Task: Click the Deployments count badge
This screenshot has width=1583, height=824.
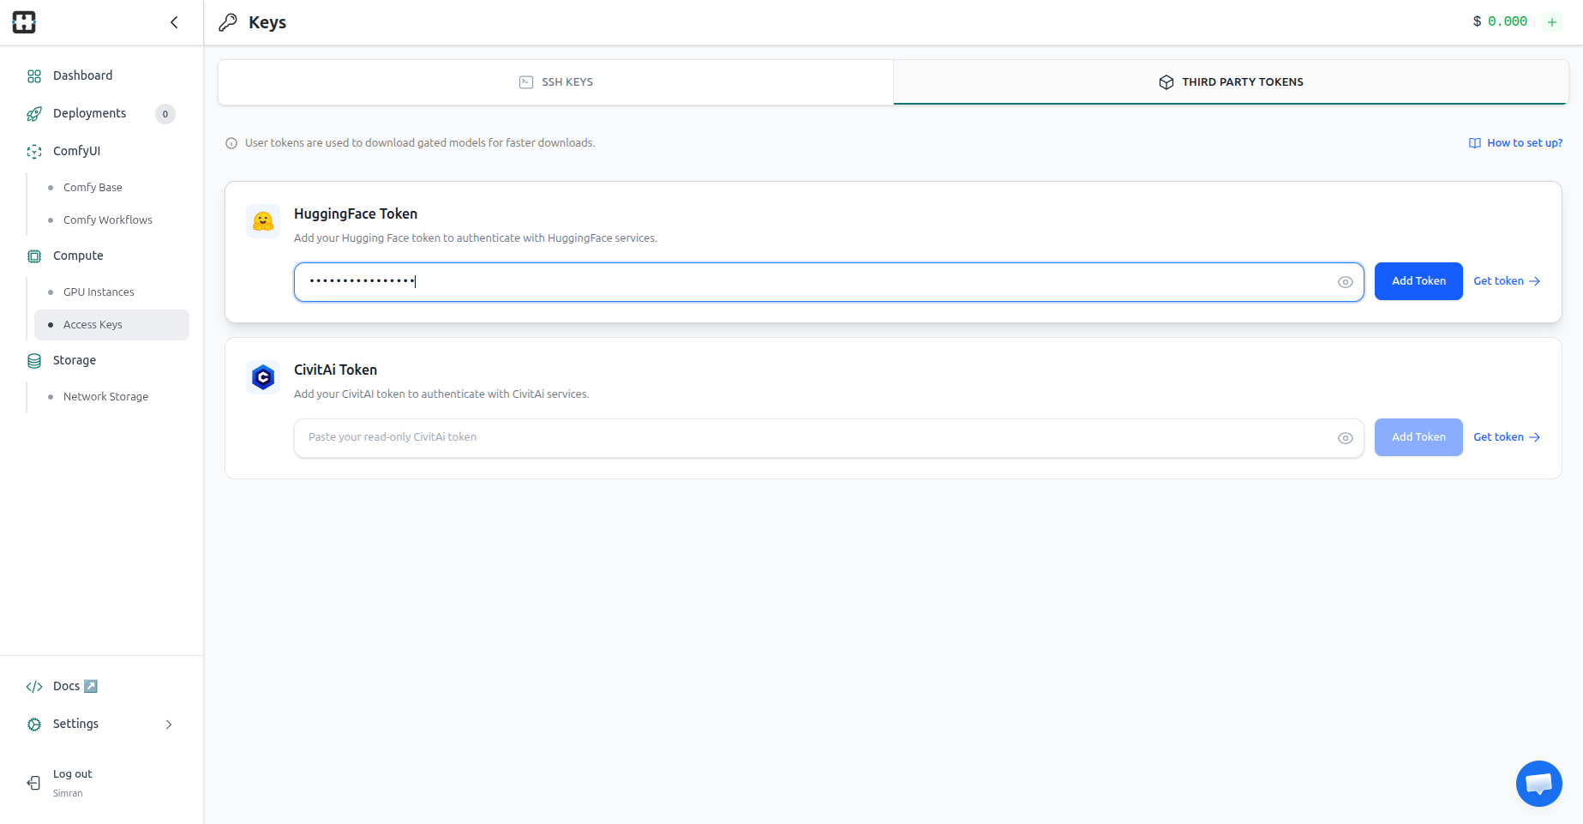Action: tap(165, 114)
